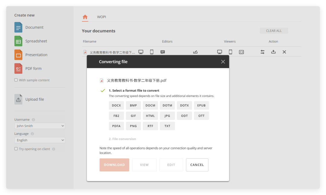Screen dimensions: 326x195
Task: Delete the file with X icon
Action: [x=284, y=52]
